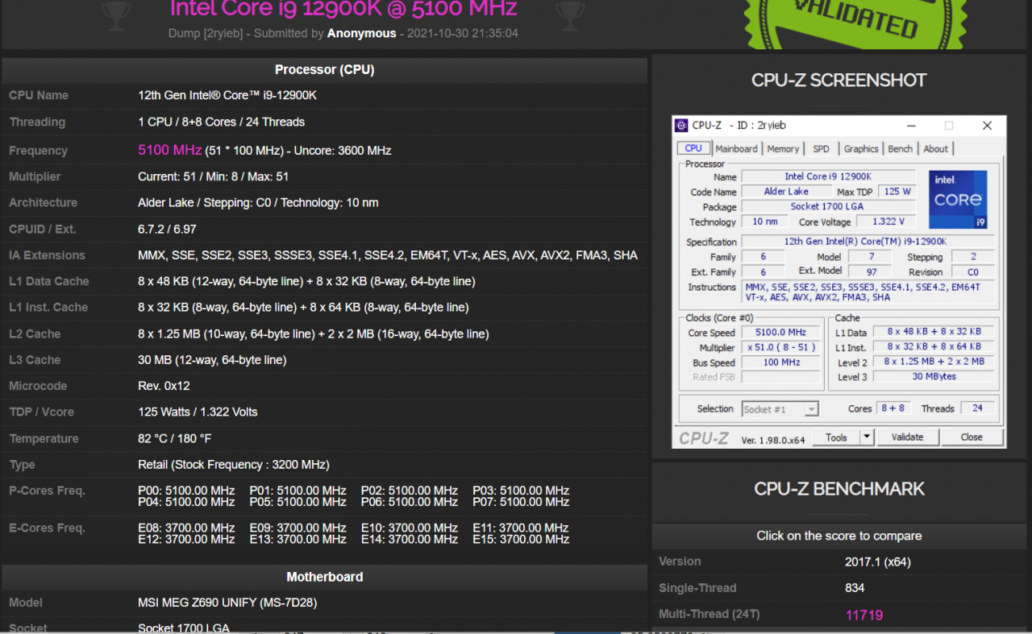
Task: Switch to the Mainboard tab
Action: coord(736,148)
